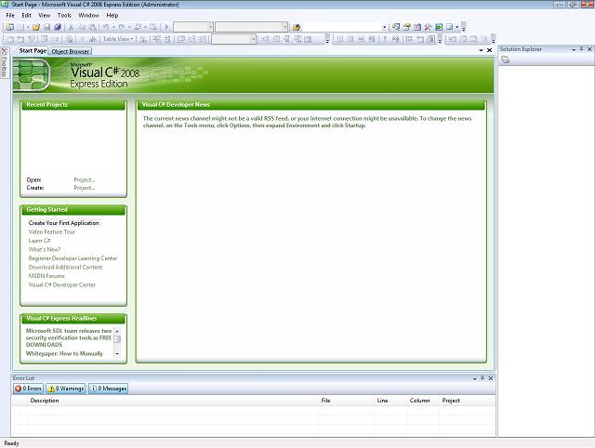Screen dimensions: 595x448
Task: Toggle the 0 Messages filter button
Action: click(x=109, y=389)
